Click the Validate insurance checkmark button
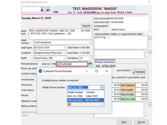167x125 pixels. point(139,72)
